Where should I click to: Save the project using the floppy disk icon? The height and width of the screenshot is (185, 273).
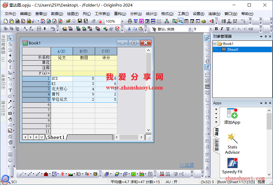[80, 21]
